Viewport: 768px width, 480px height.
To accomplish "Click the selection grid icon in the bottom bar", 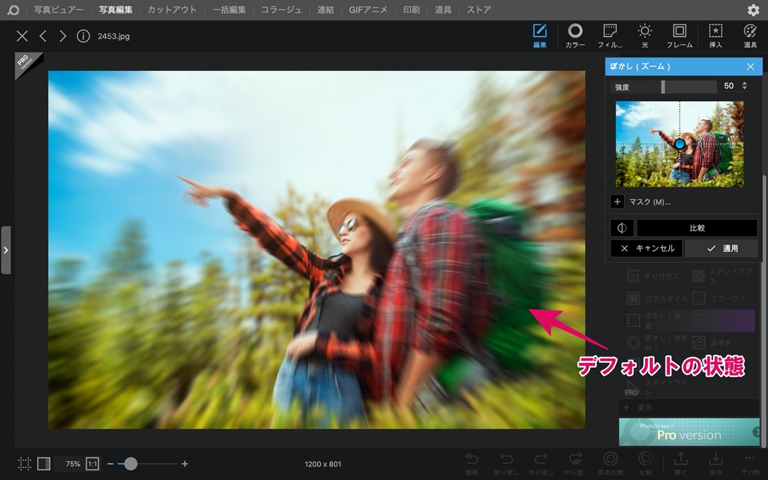I will pyautogui.click(x=24, y=464).
